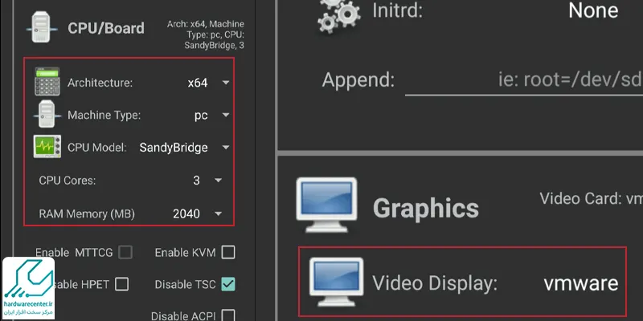Open the Video Display vmware selector

pyautogui.click(x=580, y=283)
